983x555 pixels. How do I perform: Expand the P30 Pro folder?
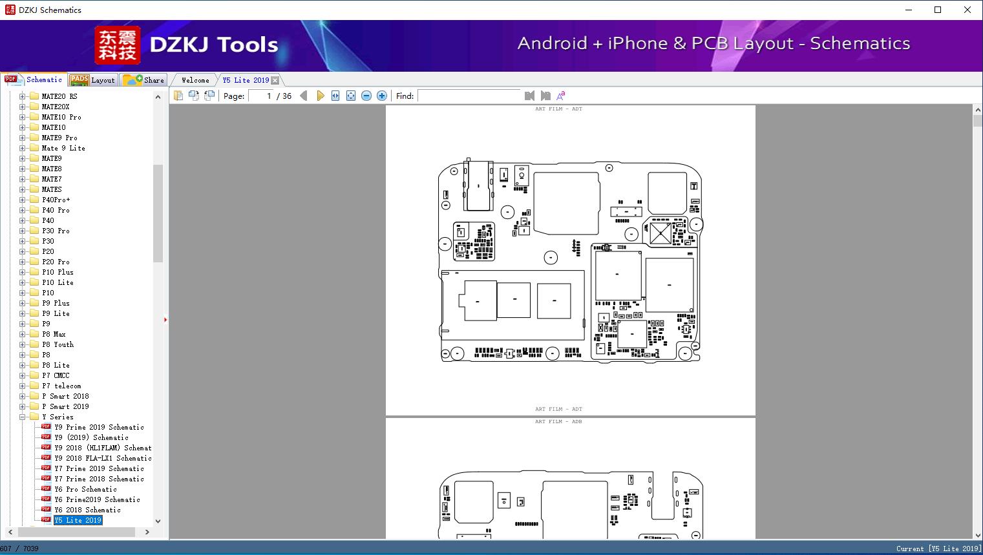pos(23,231)
